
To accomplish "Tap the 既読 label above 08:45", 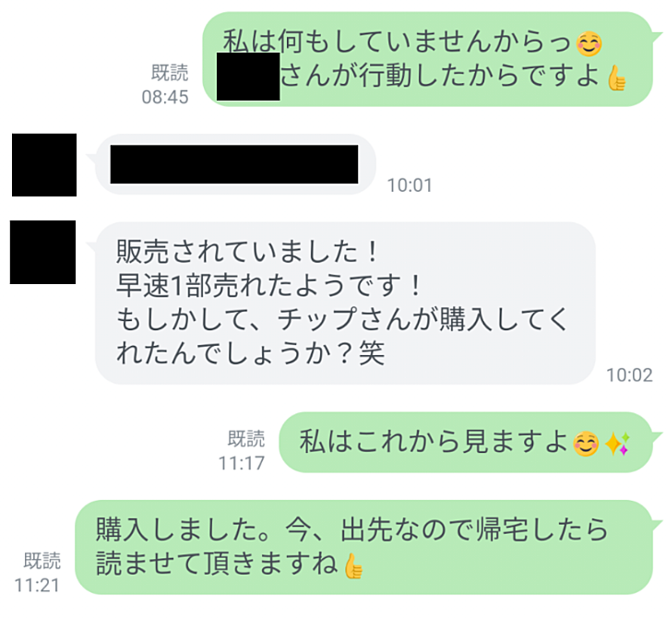I will tap(170, 73).
